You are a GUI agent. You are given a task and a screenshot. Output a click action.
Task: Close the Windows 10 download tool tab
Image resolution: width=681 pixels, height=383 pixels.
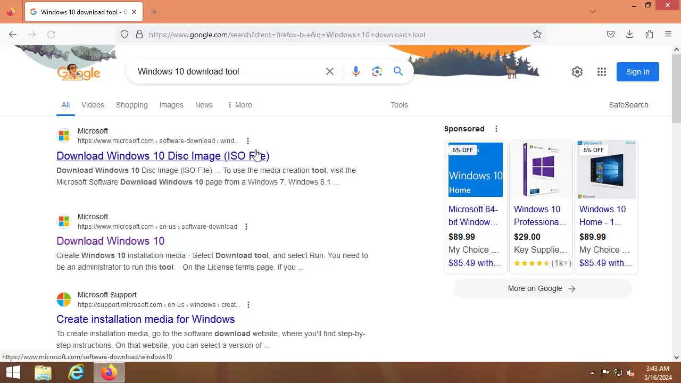click(134, 12)
